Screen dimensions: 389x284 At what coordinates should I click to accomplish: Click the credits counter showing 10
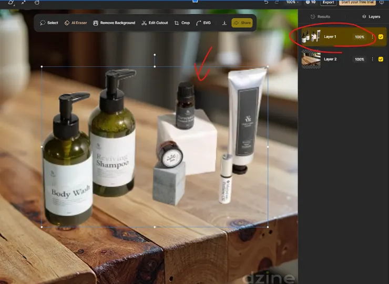[311, 2]
